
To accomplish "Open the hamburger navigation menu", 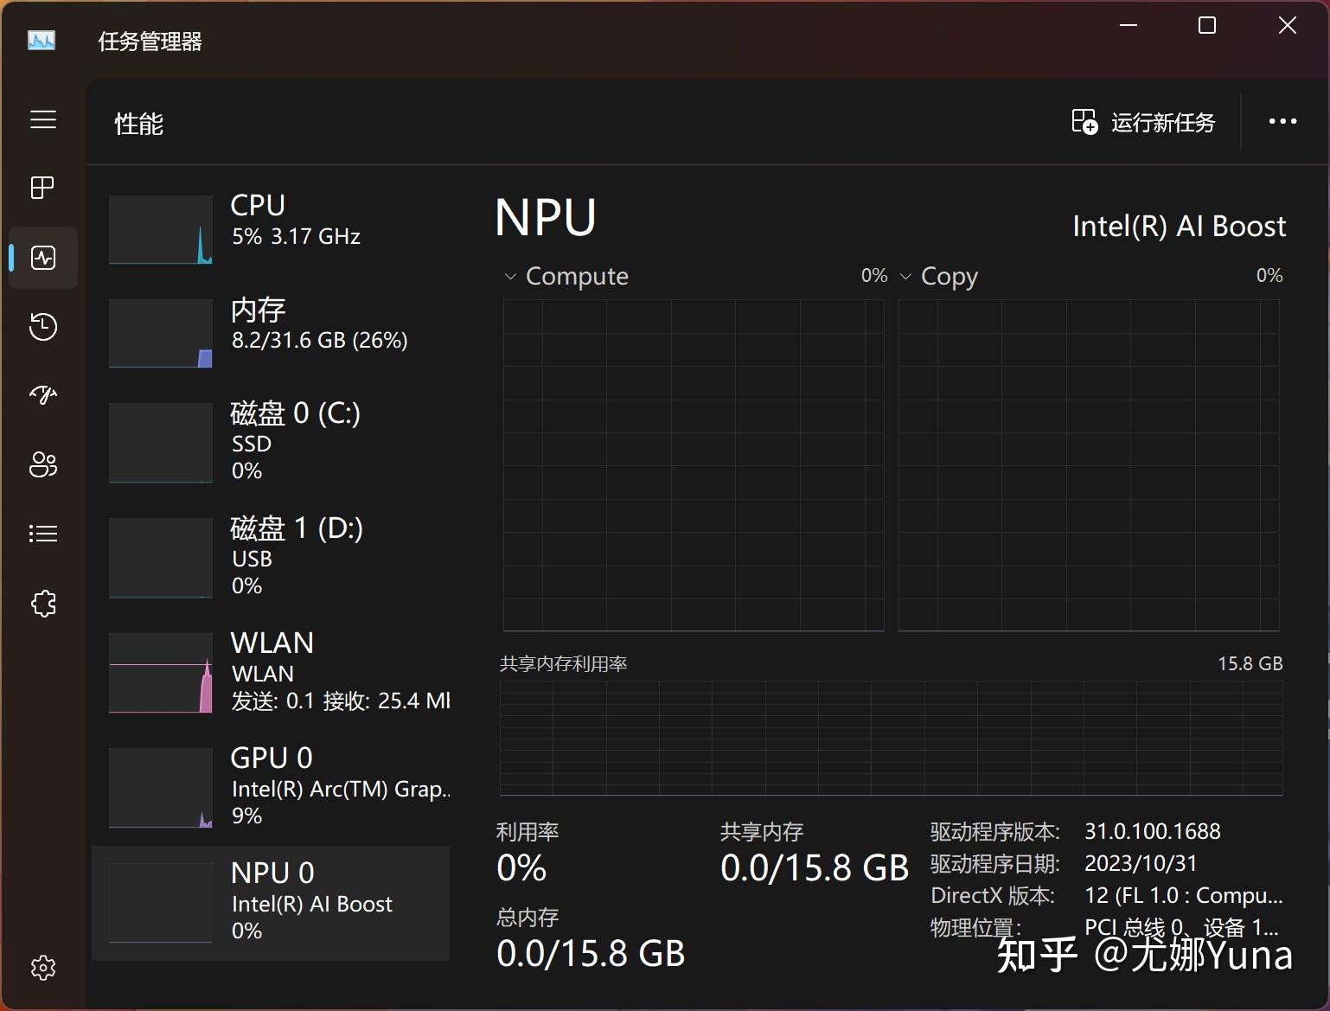I will 43,119.
